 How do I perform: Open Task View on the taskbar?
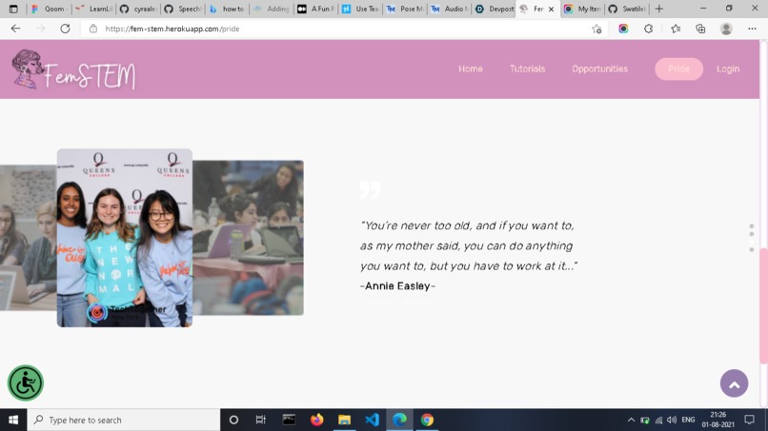click(x=260, y=420)
